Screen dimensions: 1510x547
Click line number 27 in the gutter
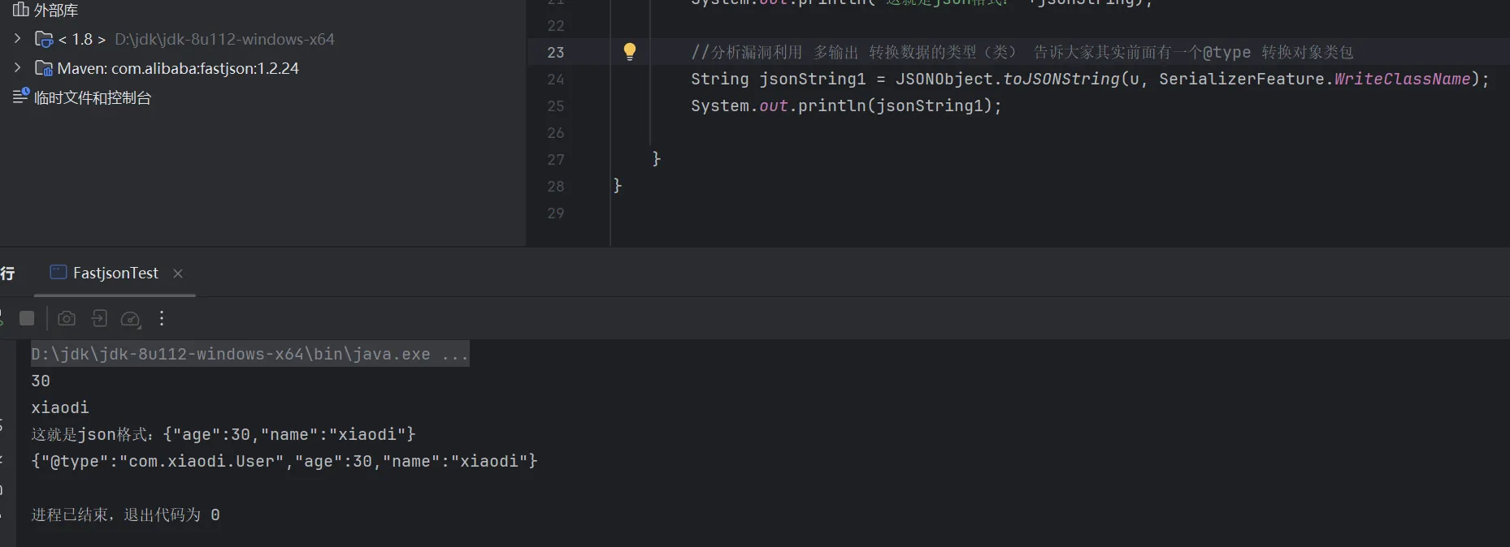click(555, 159)
